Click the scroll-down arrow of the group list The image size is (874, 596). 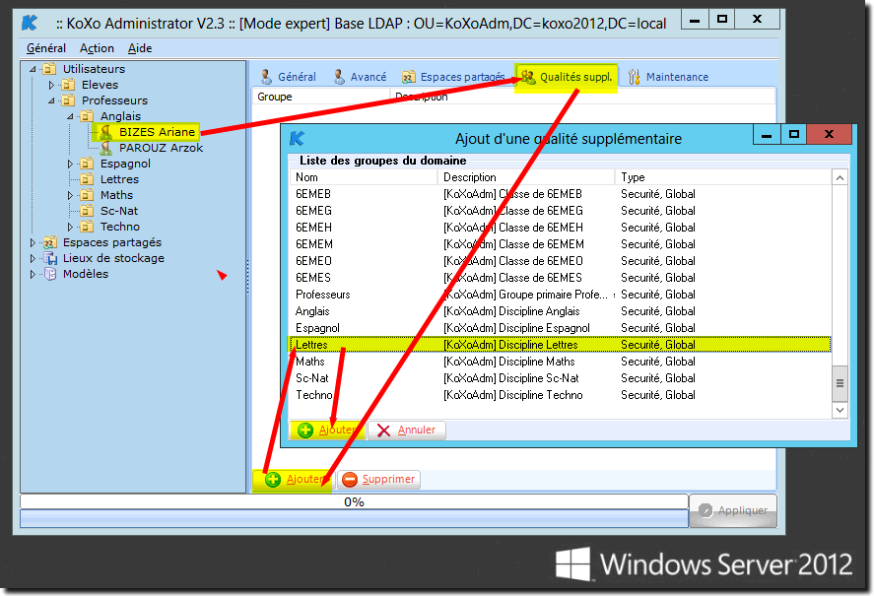click(840, 410)
